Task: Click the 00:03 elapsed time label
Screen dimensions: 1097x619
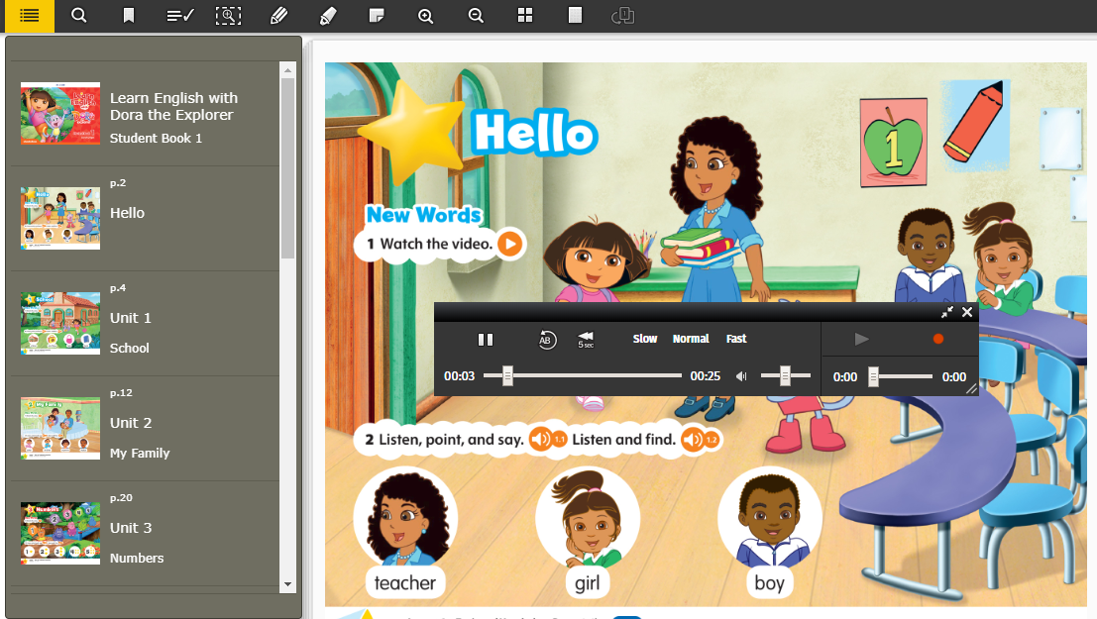Action: pos(459,376)
